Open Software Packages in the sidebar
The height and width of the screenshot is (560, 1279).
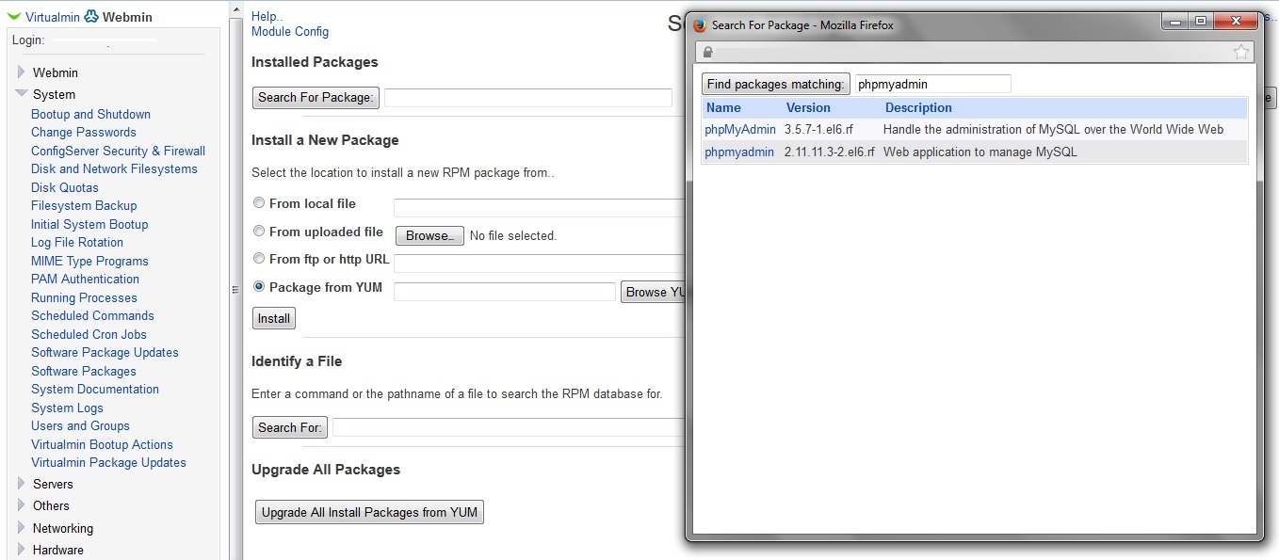coord(83,371)
